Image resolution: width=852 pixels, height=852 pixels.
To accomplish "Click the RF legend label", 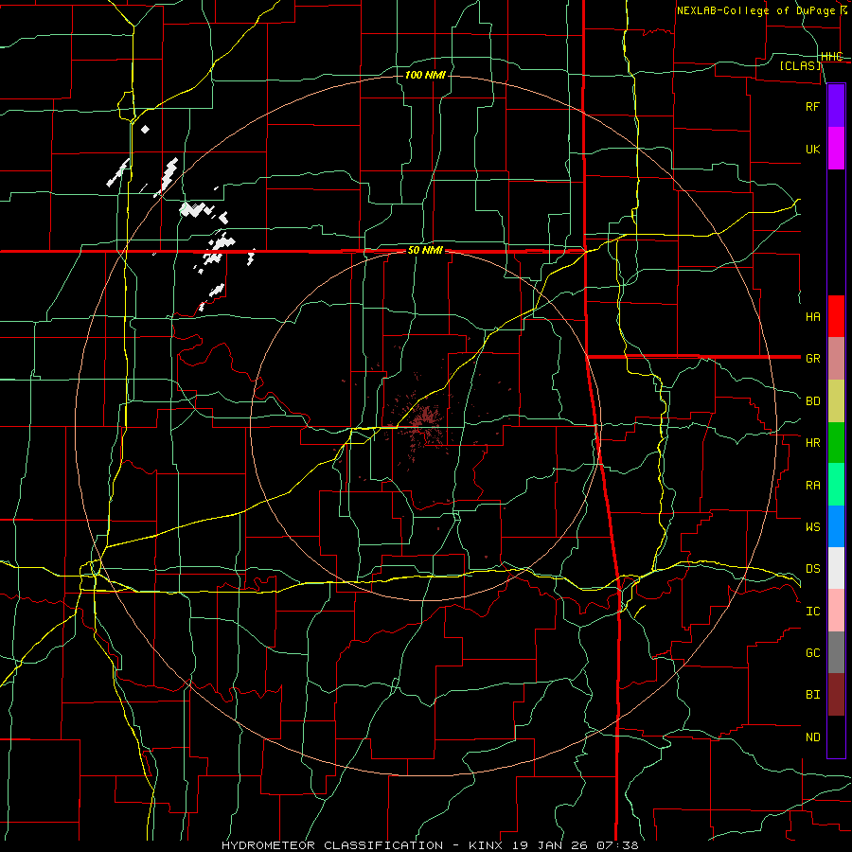I will (x=813, y=106).
